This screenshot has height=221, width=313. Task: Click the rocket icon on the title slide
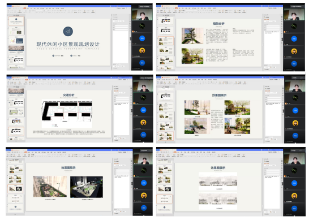pos(68,32)
